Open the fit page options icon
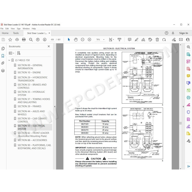 [x=111, y=39]
